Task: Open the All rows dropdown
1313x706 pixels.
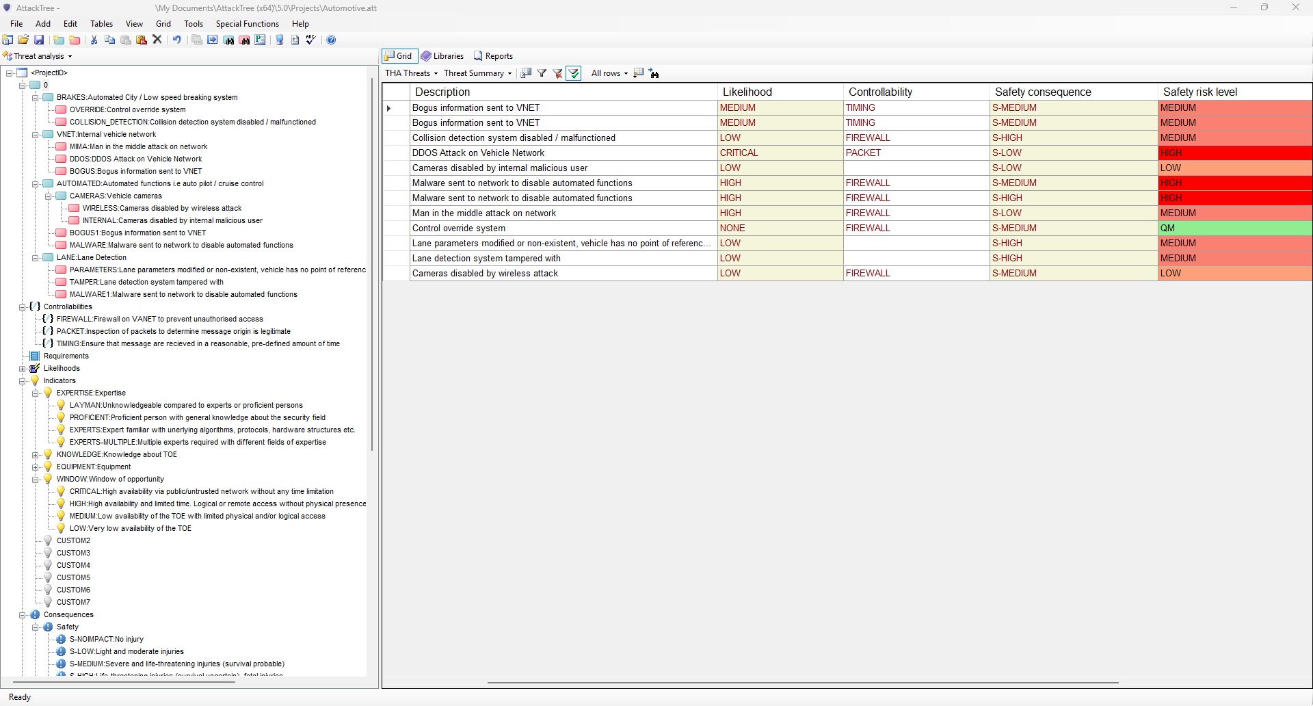Action: pos(609,73)
